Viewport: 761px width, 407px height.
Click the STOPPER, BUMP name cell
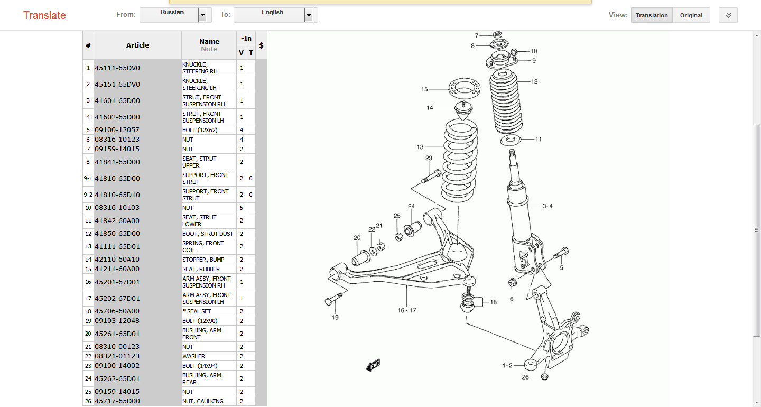coord(209,260)
